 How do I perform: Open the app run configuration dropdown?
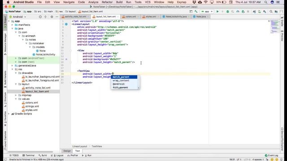pos(207,12)
